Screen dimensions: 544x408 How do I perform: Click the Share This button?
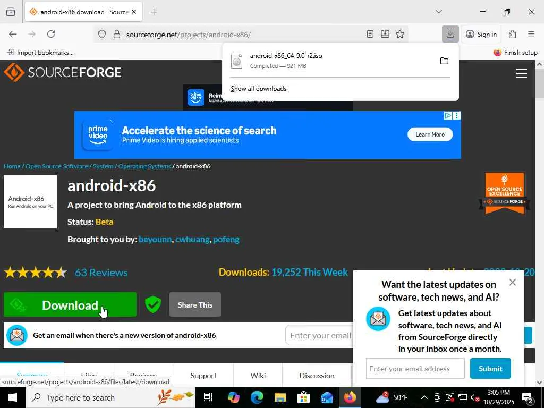(195, 304)
